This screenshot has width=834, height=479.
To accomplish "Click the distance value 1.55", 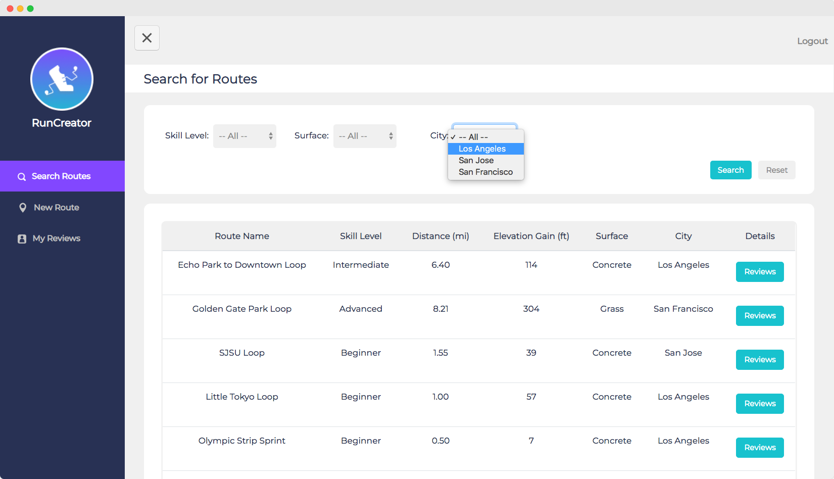I will point(440,353).
